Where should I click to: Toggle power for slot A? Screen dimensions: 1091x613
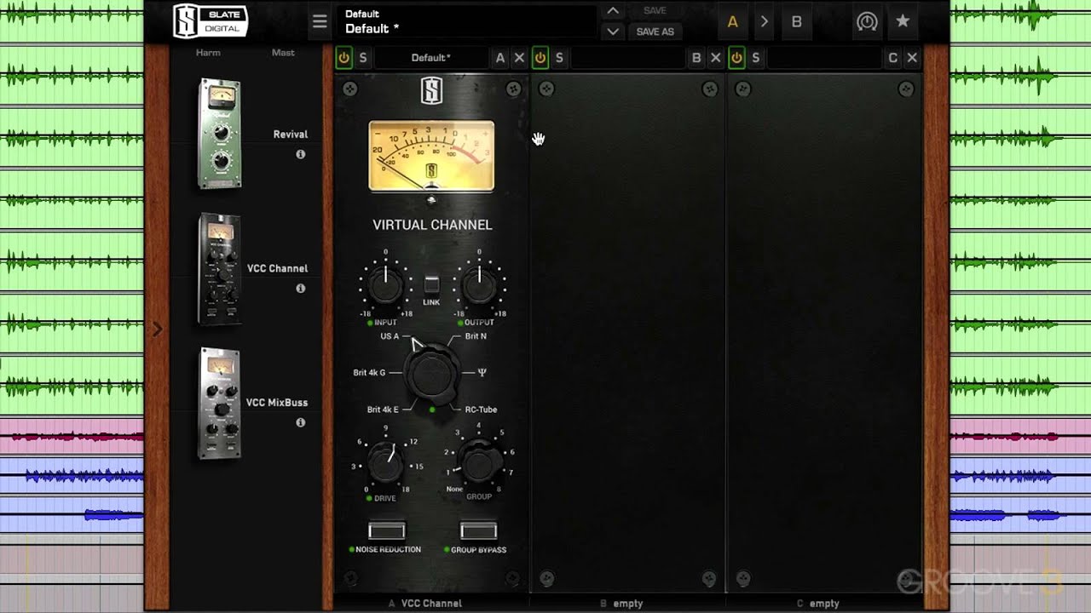pyautogui.click(x=343, y=58)
